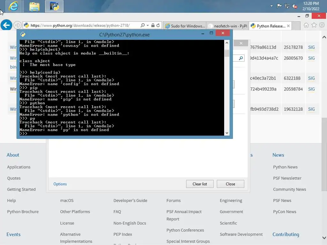
Task: Open the Quotes footer link
Action: [x=14, y=178]
